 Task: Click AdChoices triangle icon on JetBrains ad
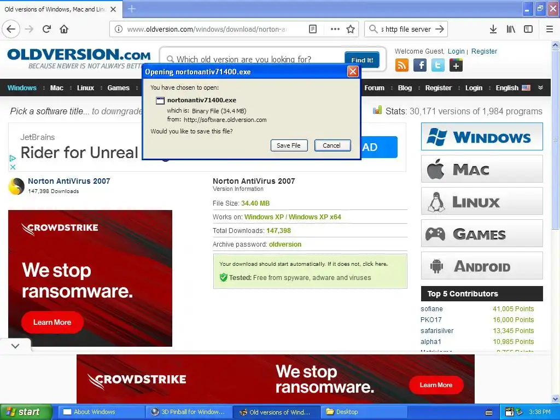tap(13, 158)
